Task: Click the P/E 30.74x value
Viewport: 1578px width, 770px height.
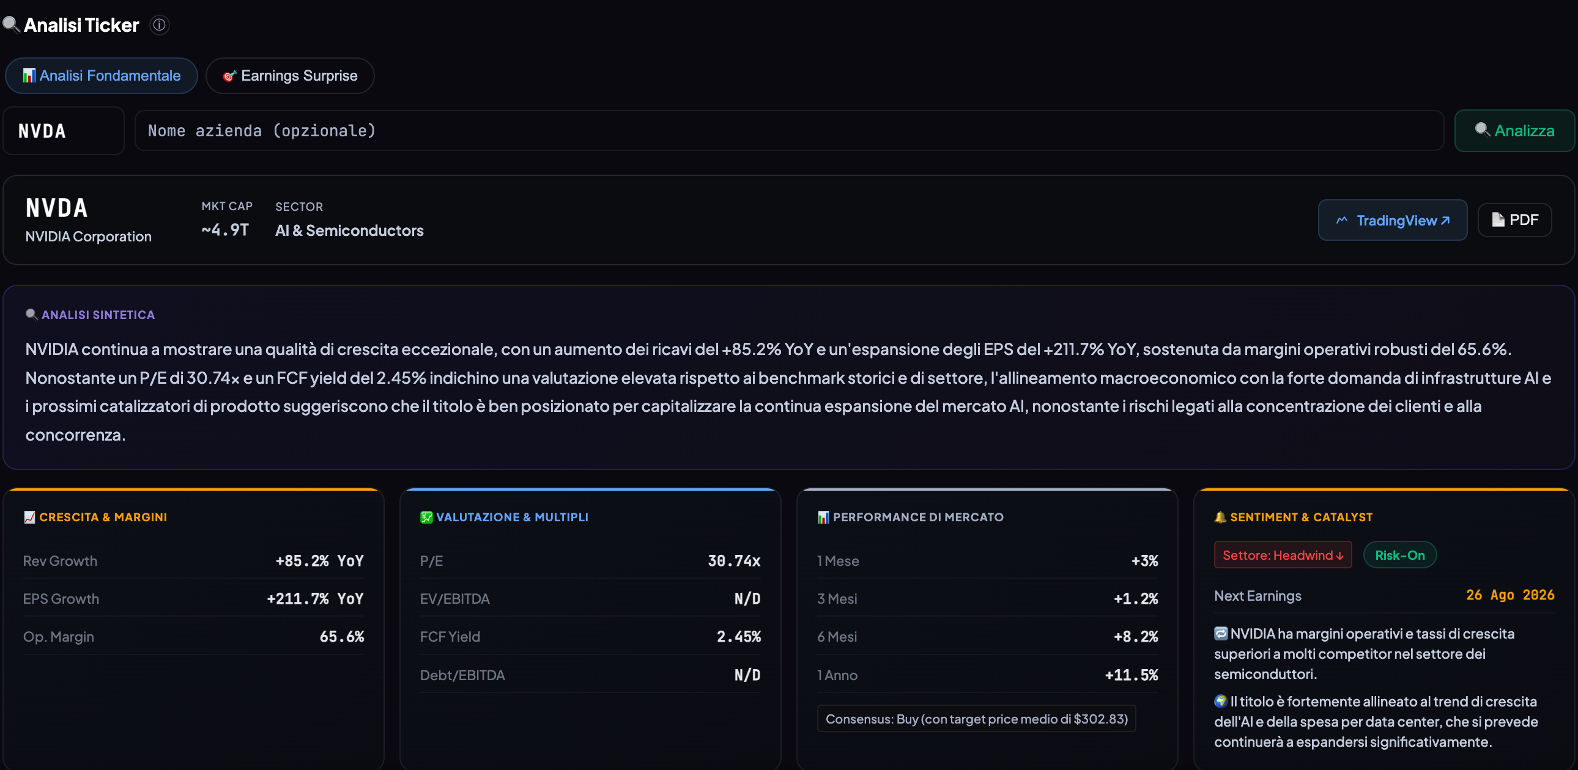Action: click(734, 561)
